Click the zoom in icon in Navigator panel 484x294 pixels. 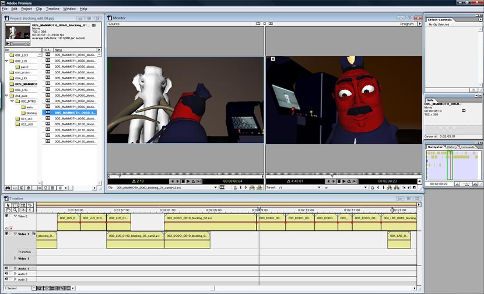475,184
